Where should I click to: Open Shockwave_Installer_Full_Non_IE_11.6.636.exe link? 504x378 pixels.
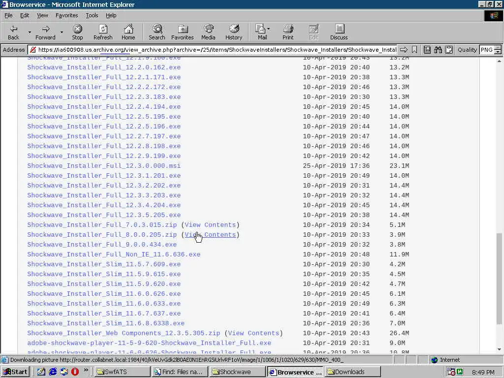coord(114,254)
